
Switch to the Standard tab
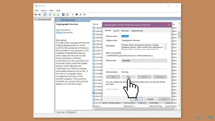click(71, 112)
